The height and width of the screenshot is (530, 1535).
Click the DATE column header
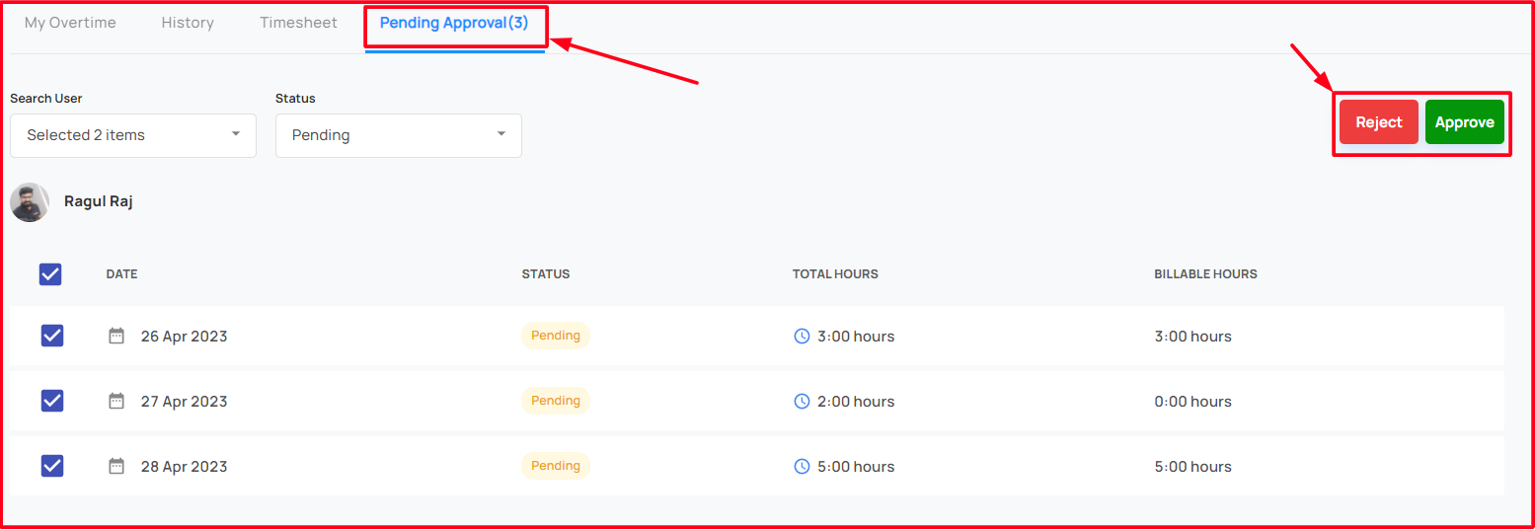(x=122, y=274)
